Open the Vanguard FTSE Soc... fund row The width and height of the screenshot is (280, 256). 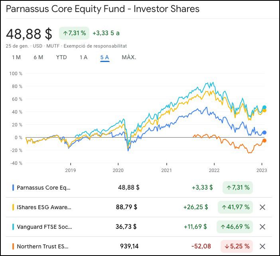tap(44, 227)
